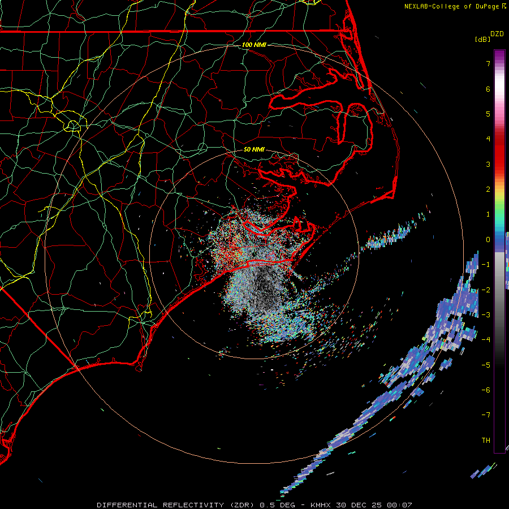
Task: Click the "4" value on the color scale
Action: click(x=488, y=139)
